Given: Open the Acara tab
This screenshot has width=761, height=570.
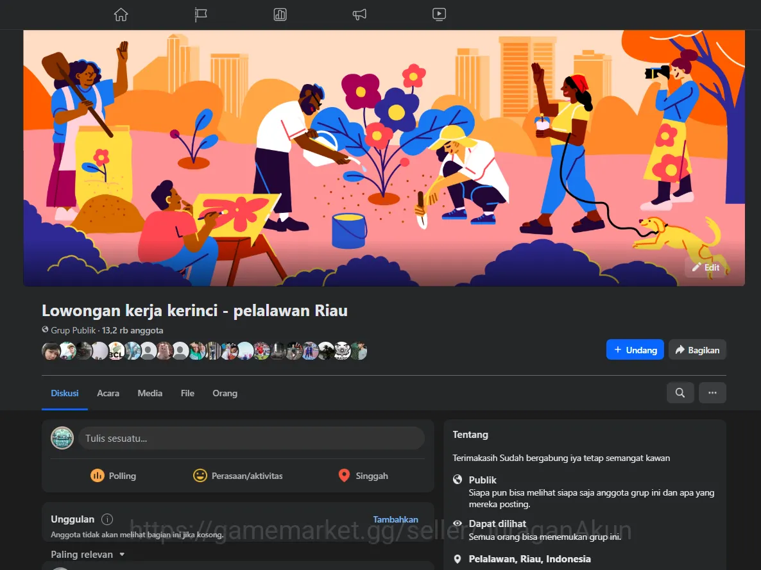Looking at the screenshot, I should [x=108, y=393].
